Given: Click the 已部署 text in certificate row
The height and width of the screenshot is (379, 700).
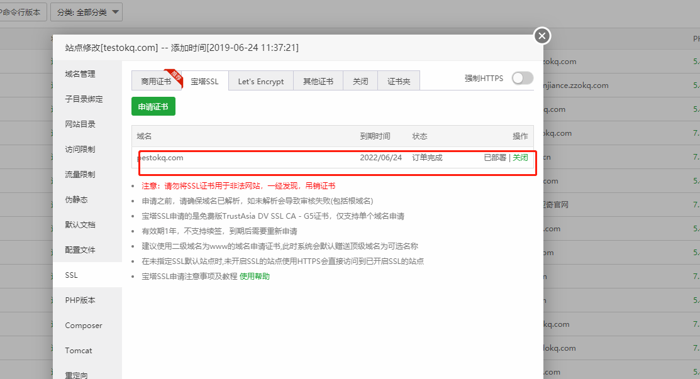Looking at the screenshot, I should 495,157.
